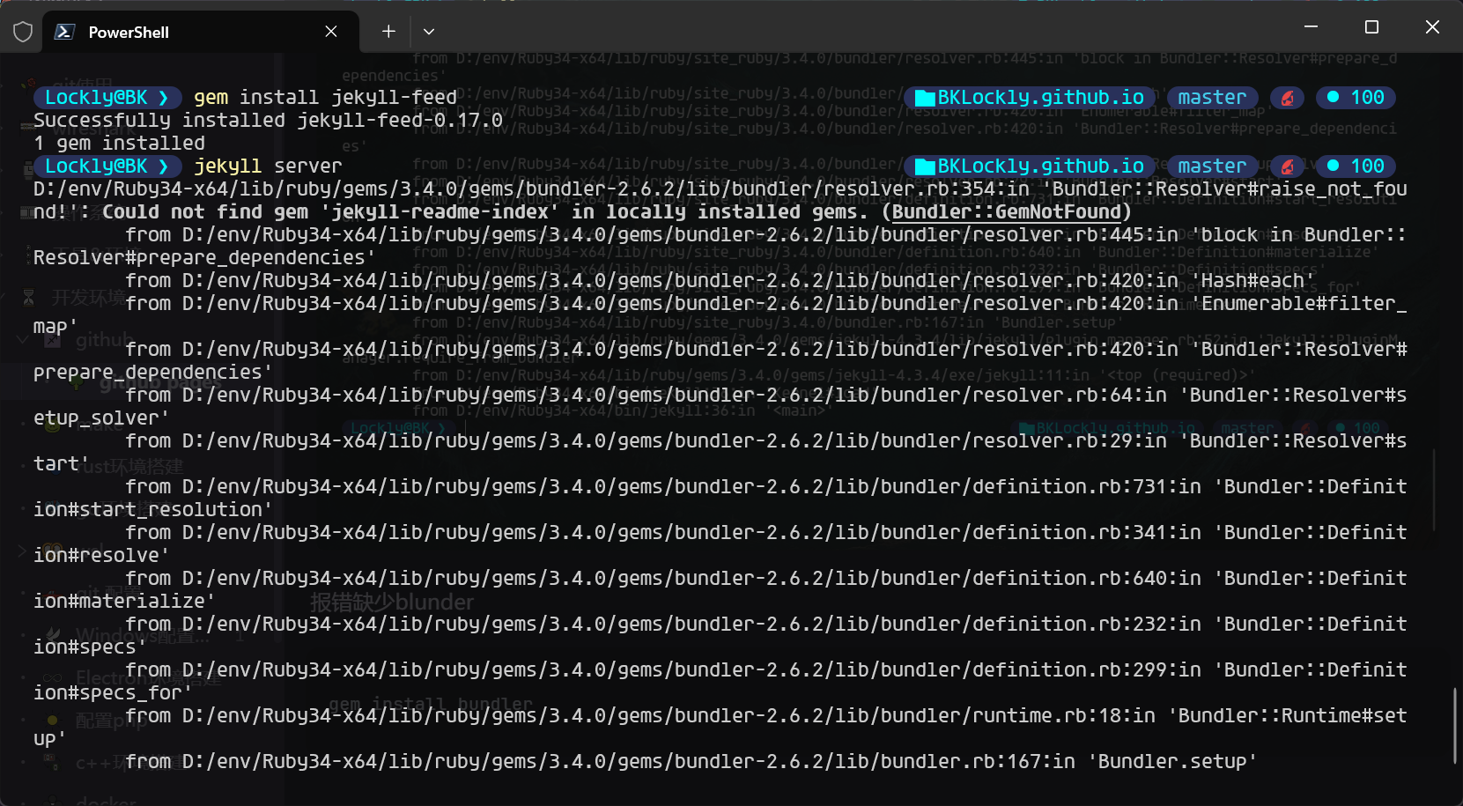
Task: Expand the new tab profile dropdown
Action: tap(429, 32)
